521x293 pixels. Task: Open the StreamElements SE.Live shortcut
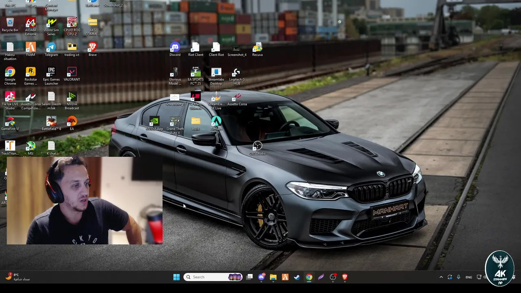pos(216,101)
